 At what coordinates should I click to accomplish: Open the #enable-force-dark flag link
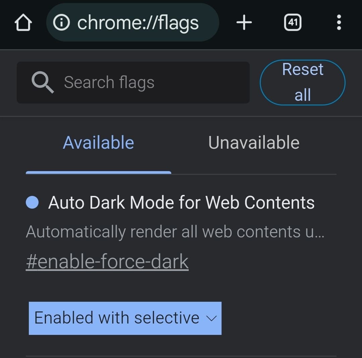(x=108, y=262)
